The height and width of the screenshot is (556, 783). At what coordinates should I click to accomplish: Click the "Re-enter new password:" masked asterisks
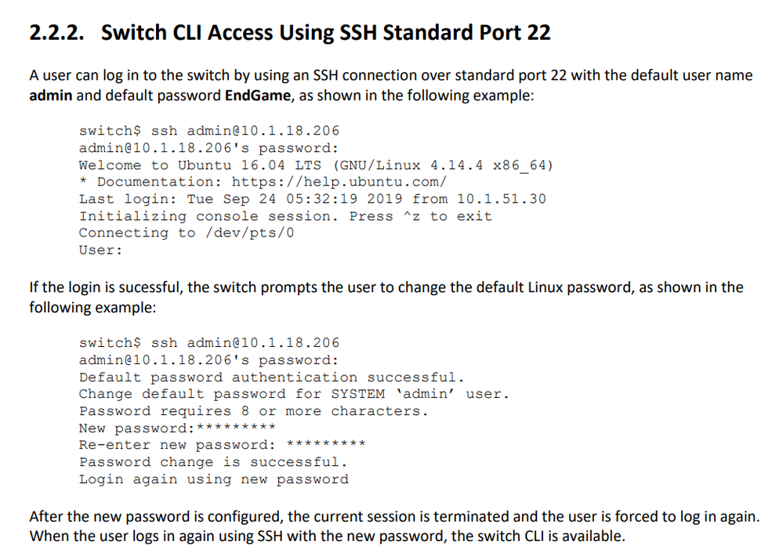tap(326, 443)
